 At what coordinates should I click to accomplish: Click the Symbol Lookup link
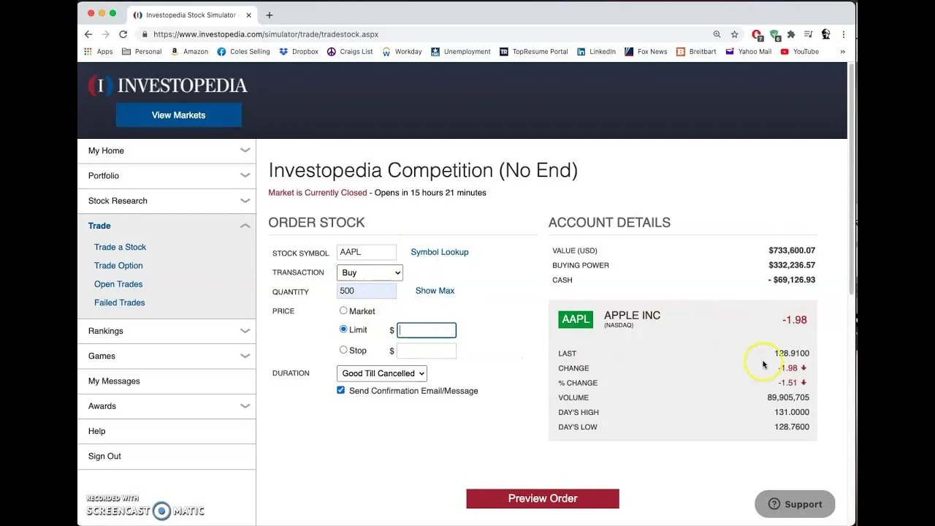pos(439,251)
